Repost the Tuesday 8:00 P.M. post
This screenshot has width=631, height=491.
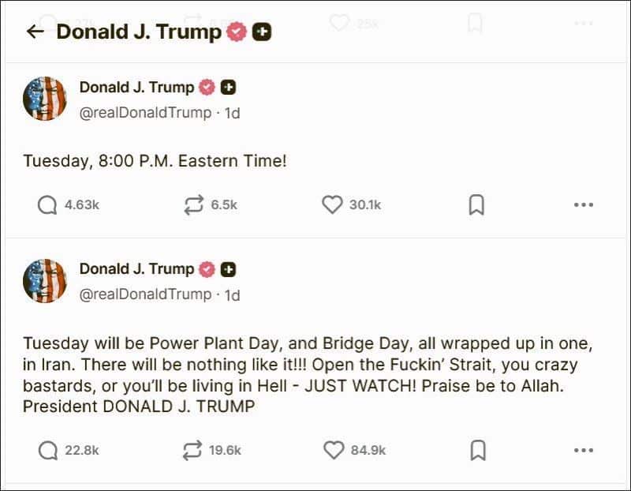(x=193, y=205)
